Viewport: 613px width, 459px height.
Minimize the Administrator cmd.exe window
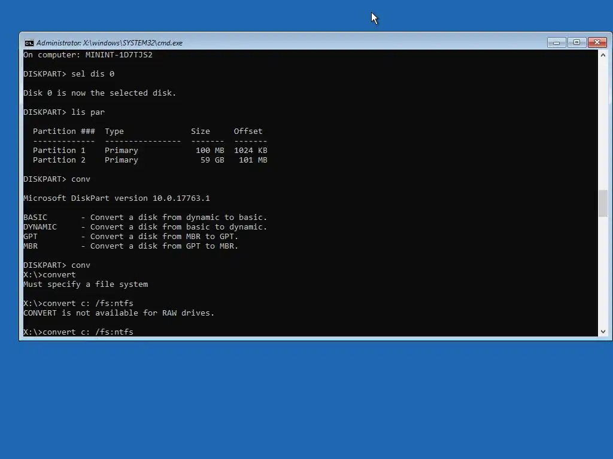pos(556,42)
